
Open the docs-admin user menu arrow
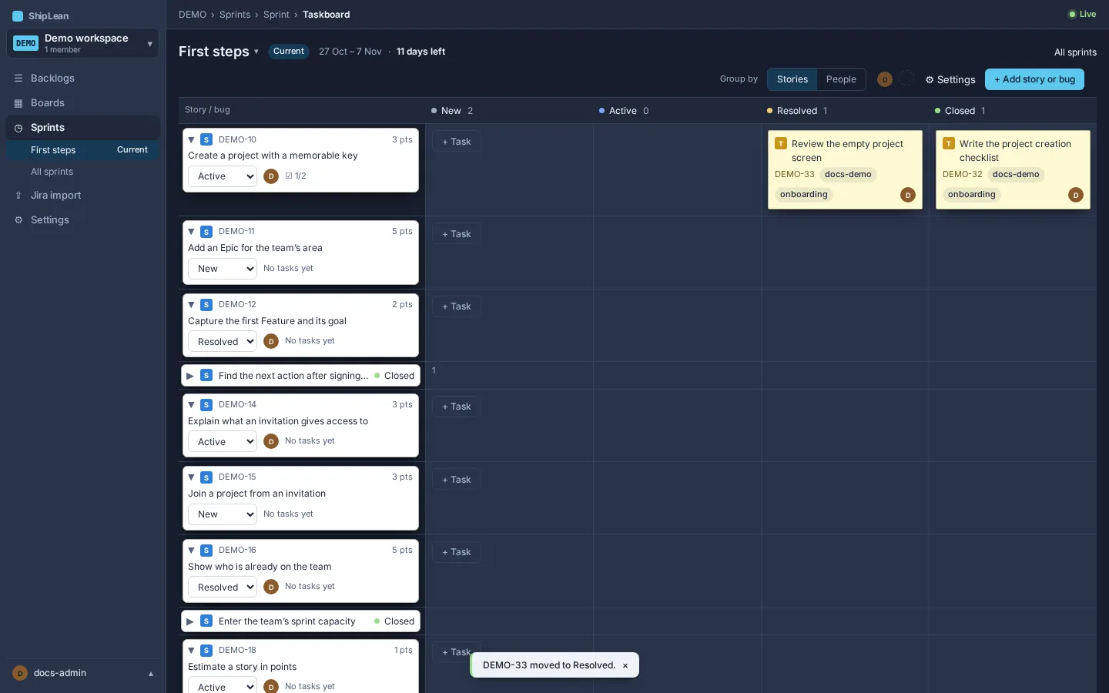pyautogui.click(x=151, y=674)
